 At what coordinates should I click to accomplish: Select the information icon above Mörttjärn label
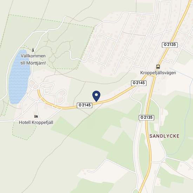(x=33, y=50)
